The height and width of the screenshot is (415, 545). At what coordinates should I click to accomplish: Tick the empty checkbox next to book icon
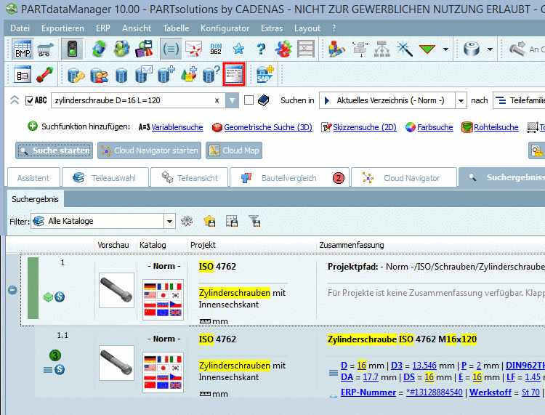(249, 100)
